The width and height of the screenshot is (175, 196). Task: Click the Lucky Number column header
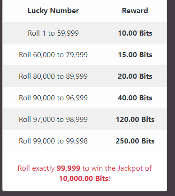tap(53, 11)
